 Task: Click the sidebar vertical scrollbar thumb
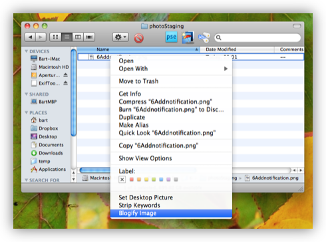[x=73, y=92]
